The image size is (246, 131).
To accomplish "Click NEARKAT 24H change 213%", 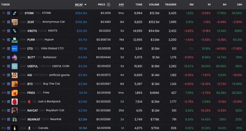I will click(x=239, y=119).
